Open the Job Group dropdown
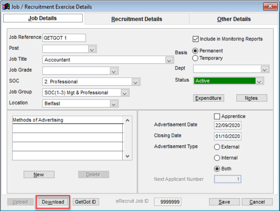Screen dimensions: 280x211 (125, 93)
